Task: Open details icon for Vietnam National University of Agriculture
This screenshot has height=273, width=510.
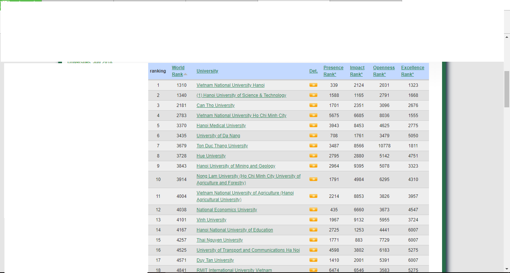Action: pyautogui.click(x=313, y=196)
